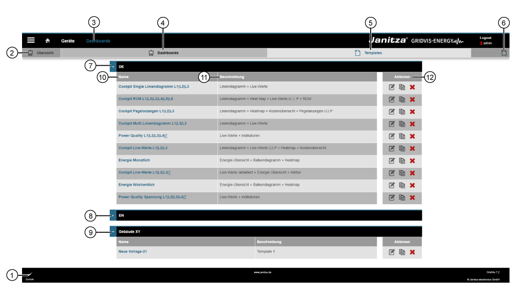This screenshot has width=525, height=300.
Task: Copy the Cockpit RCM template
Action: tap(402, 99)
